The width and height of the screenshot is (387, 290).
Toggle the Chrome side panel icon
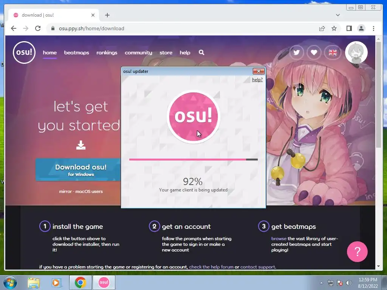(349, 28)
